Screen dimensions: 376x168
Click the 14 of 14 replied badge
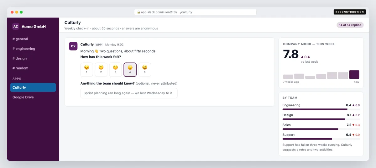[x=350, y=25]
